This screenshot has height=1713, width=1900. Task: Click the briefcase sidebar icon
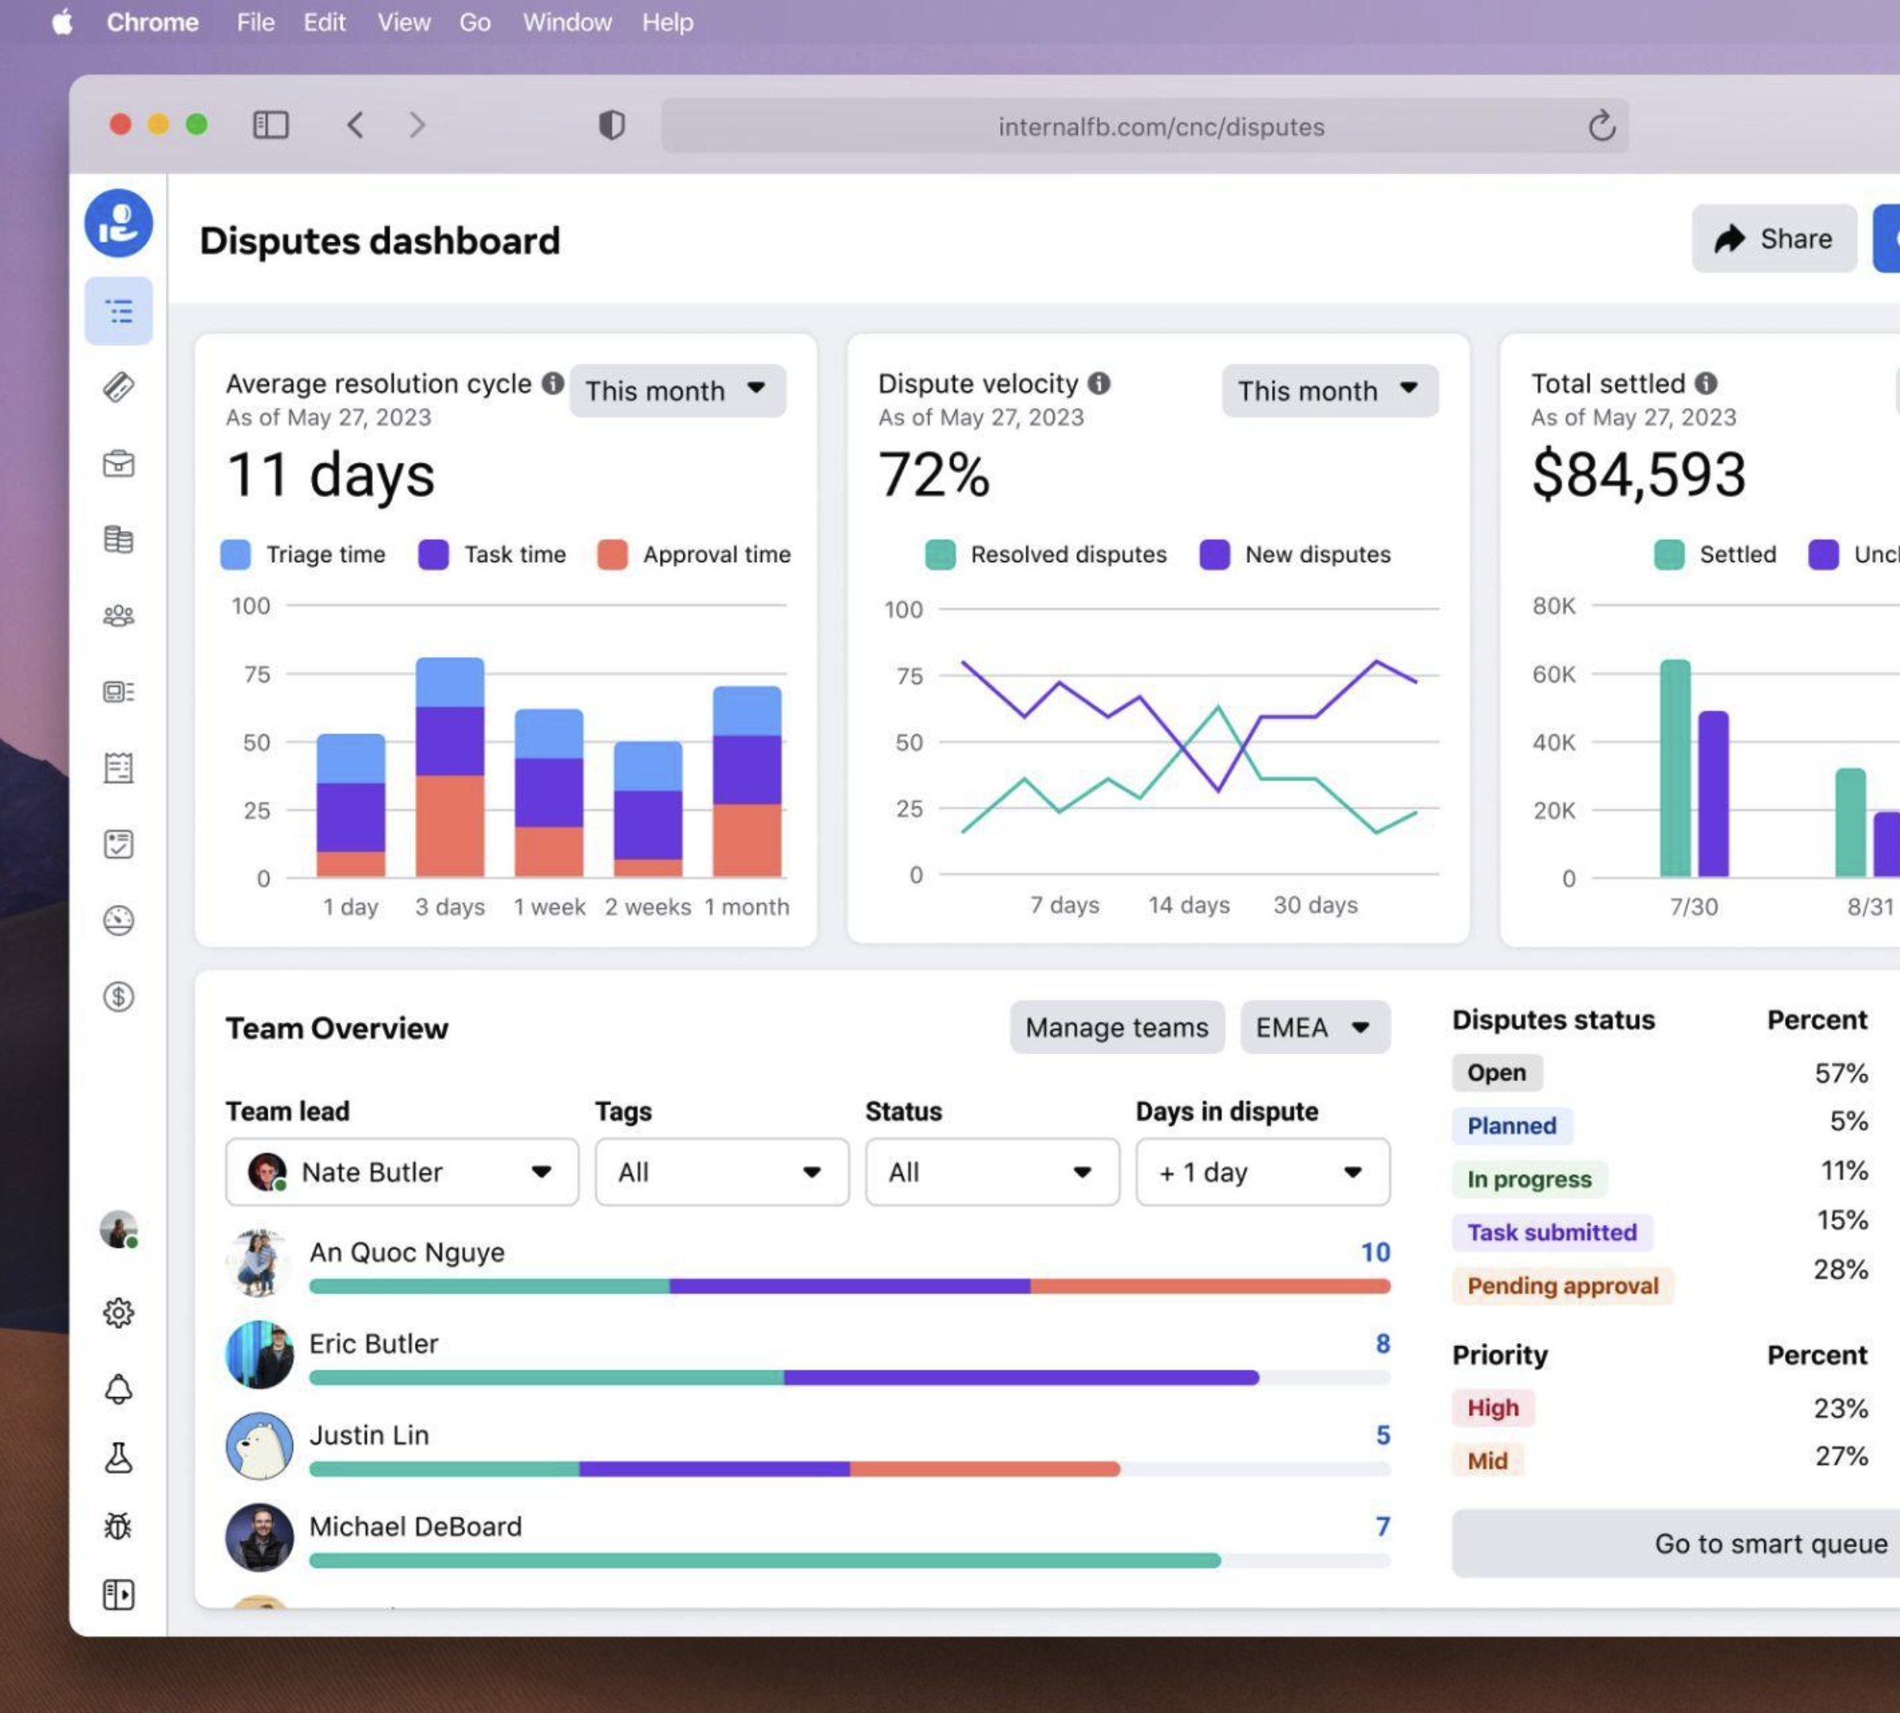point(118,463)
